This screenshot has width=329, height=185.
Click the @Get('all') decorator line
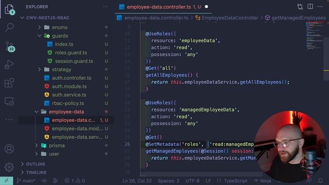pyautogui.click(x=160, y=68)
